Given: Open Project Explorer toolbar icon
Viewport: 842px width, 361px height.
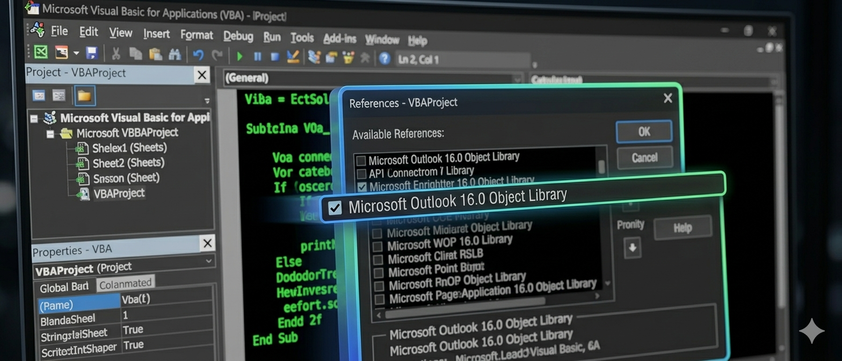Looking at the screenshot, I should 314,57.
